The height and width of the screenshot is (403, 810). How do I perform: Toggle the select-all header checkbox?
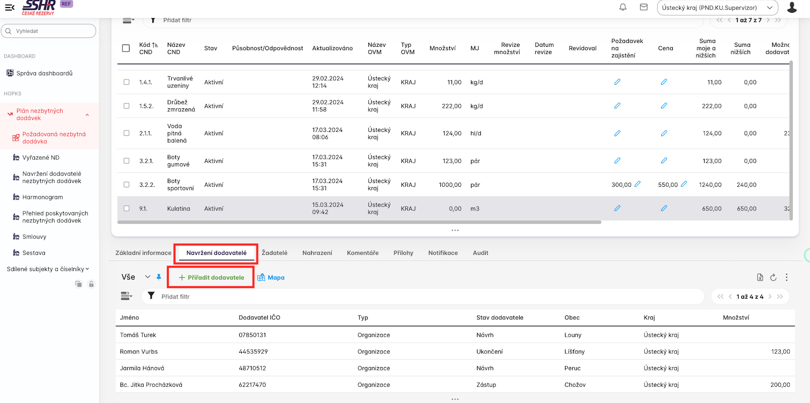click(126, 48)
